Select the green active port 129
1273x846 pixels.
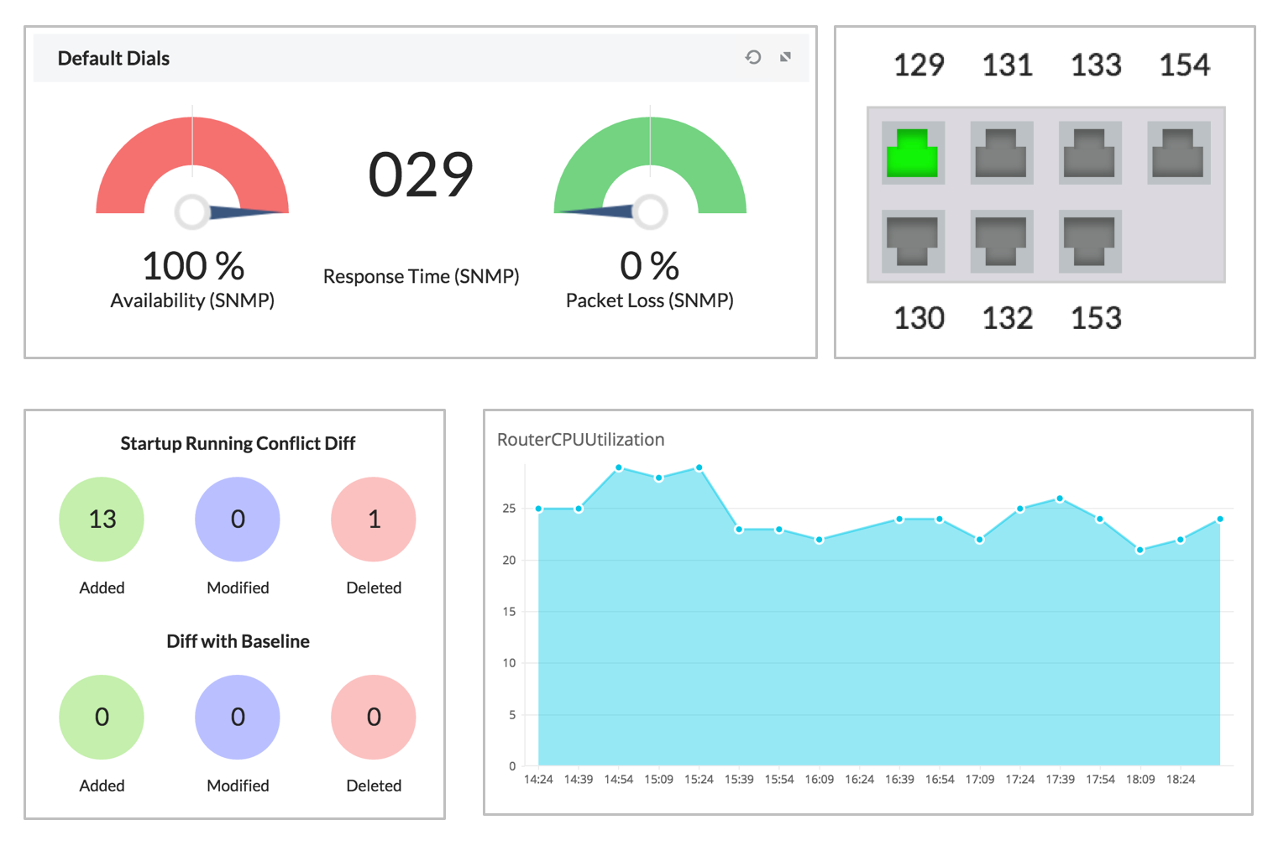click(913, 153)
